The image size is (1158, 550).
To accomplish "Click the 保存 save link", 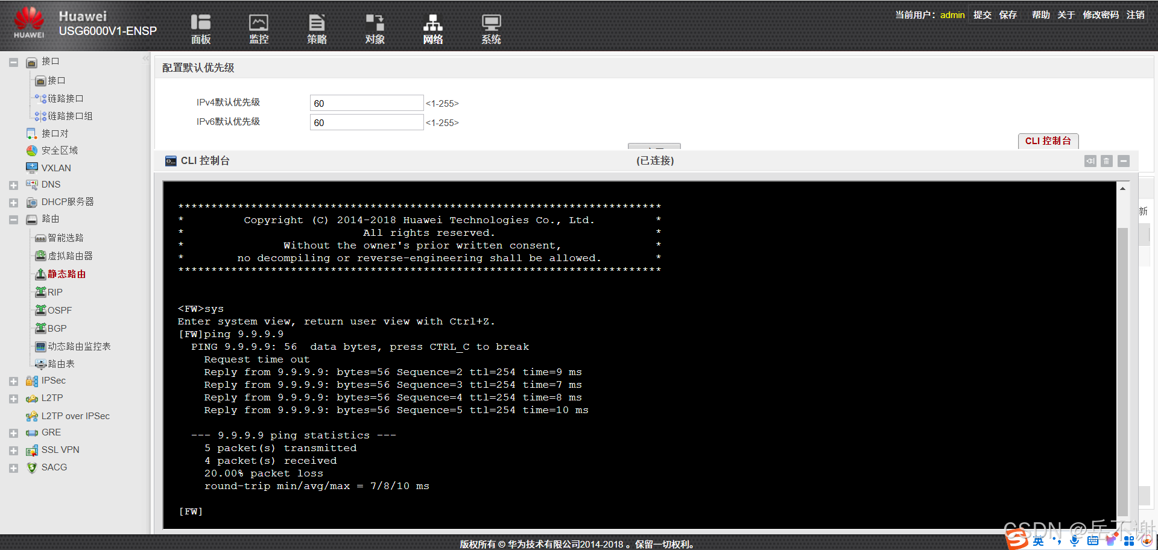I will click(1008, 14).
